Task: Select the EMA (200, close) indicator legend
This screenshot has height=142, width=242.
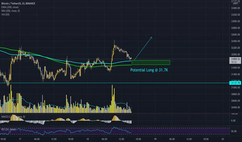Action: click(10, 7)
